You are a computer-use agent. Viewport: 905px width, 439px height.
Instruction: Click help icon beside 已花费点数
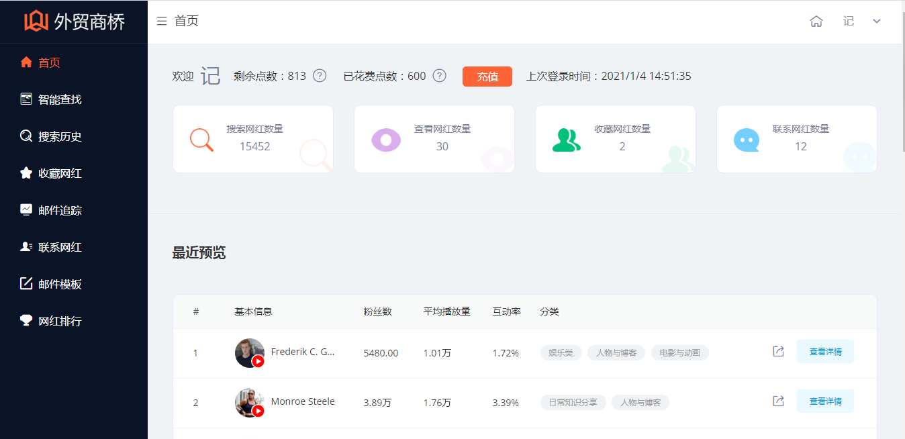point(439,76)
